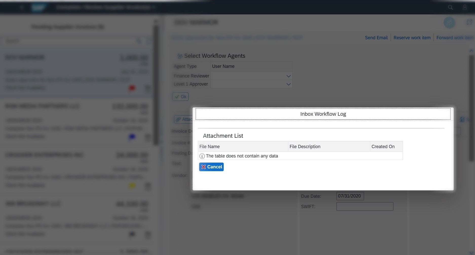Click the File Name column header
This screenshot has width=475, height=255.
(x=243, y=147)
